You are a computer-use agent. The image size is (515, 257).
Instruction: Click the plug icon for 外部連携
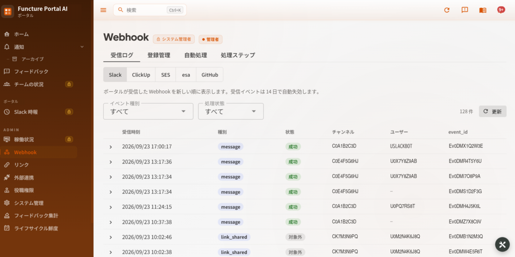pyautogui.click(x=7, y=177)
